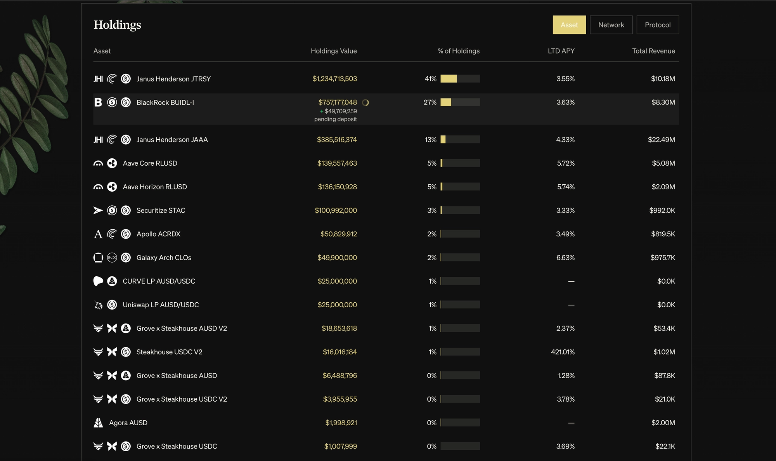Click the pending deposit spinner icon

365,103
